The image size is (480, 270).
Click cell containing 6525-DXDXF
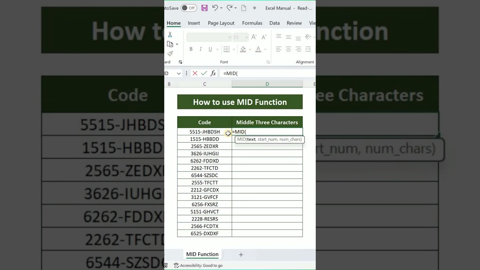[204, 233]
